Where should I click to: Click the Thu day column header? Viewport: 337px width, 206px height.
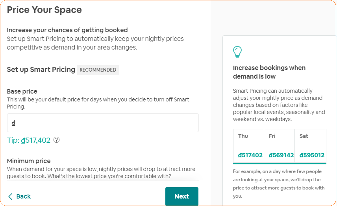pos(243,136)
